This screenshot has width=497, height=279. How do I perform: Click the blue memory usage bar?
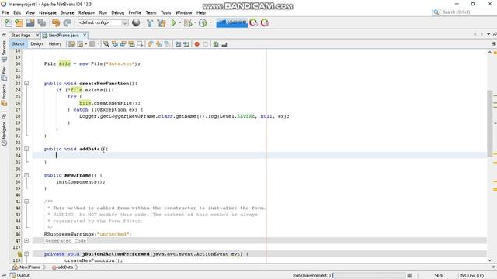[x=231, y=23]
